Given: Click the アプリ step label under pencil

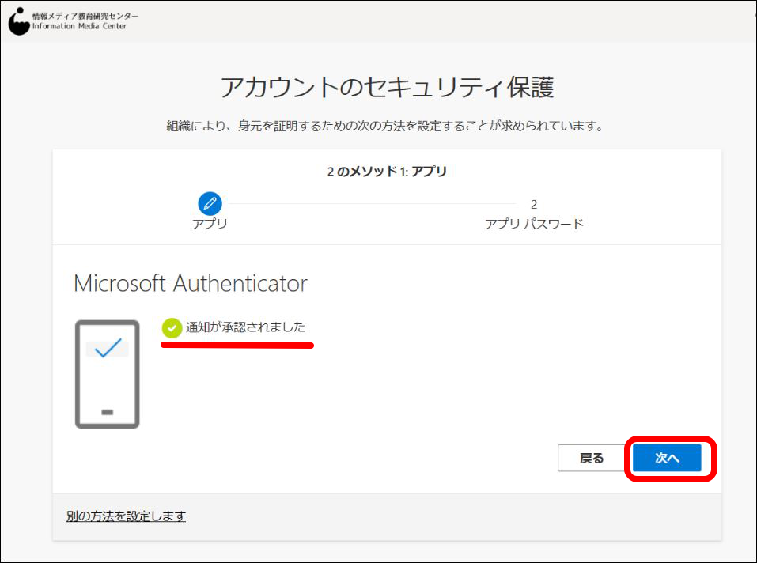Looking at the screenshot, I should click(210, 224).
